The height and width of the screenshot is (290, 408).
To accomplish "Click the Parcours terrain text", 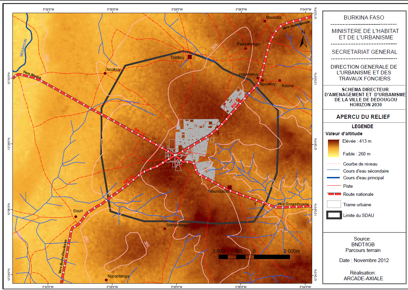I will click(x=363, y=250).
